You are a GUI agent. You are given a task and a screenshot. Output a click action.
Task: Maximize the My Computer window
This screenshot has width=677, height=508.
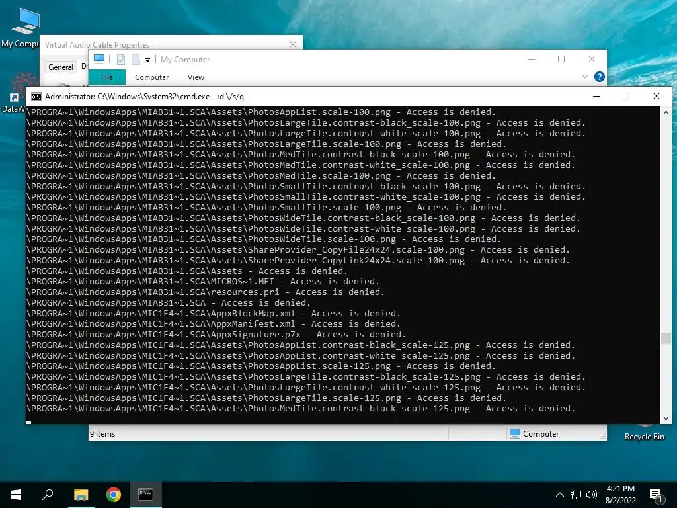point(561,59)
